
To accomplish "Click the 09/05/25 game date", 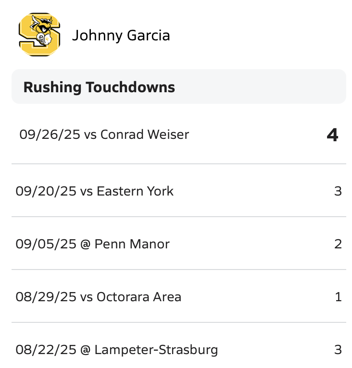I will click(x=46, y=244).
